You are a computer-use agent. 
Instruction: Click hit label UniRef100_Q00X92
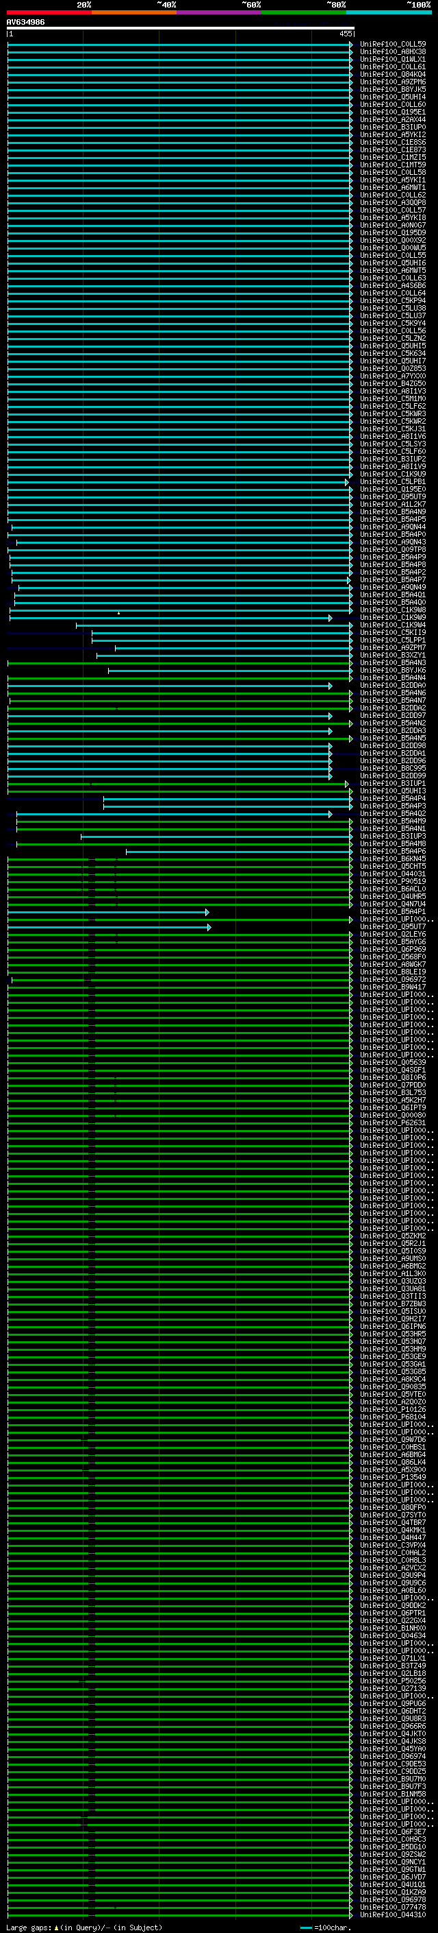coord(393,240)
